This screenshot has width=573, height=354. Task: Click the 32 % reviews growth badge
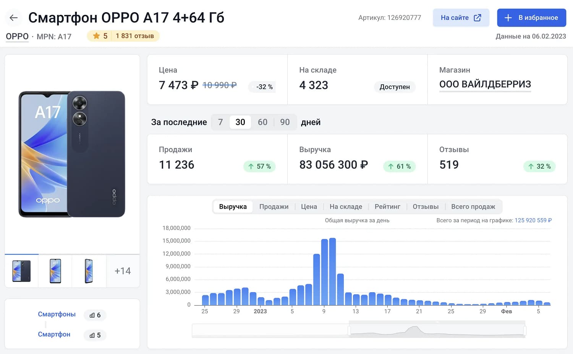tap(539, 166)
